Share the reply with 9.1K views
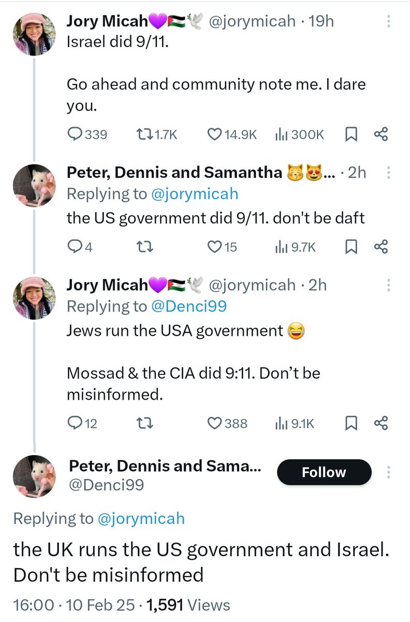 point(380,423)
